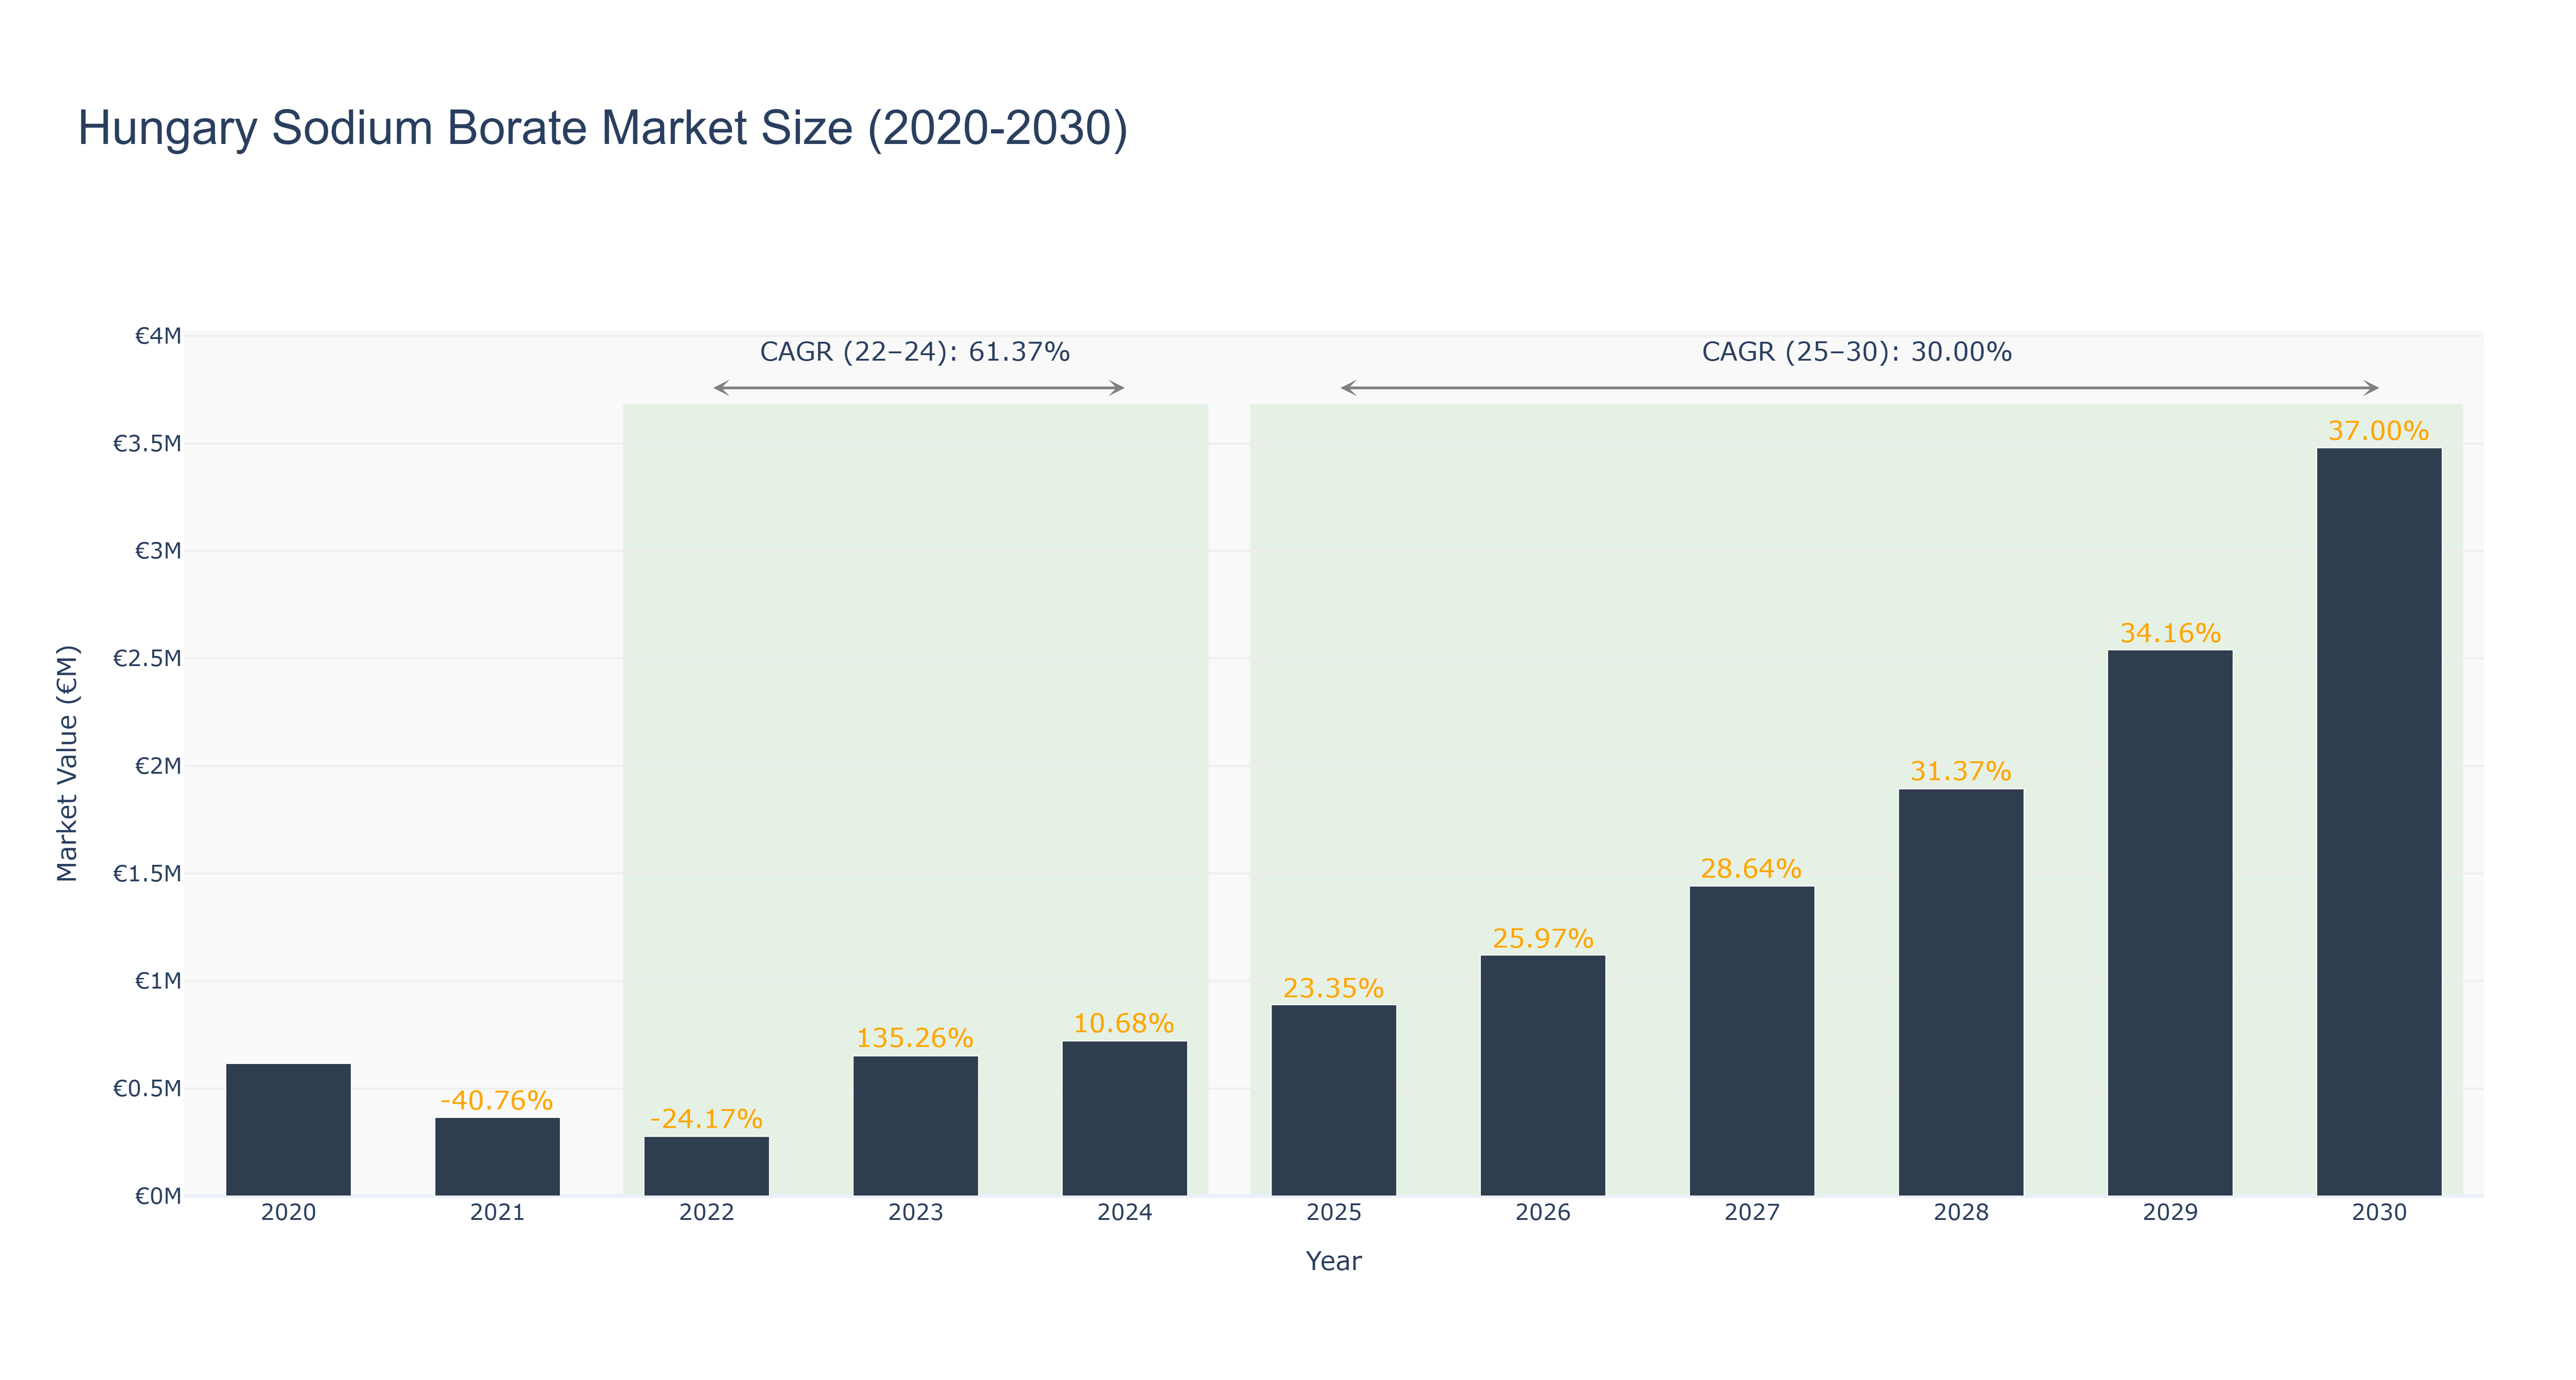Click the '37.00%' growth label
This screenshot has width=2576, height=1380.
(x=2378, y=431)
